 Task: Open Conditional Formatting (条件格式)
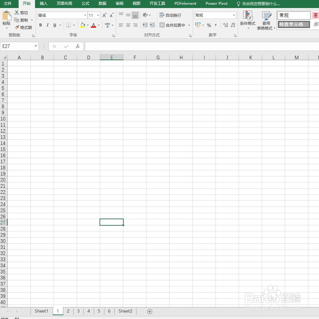click(x=248, y=20)
